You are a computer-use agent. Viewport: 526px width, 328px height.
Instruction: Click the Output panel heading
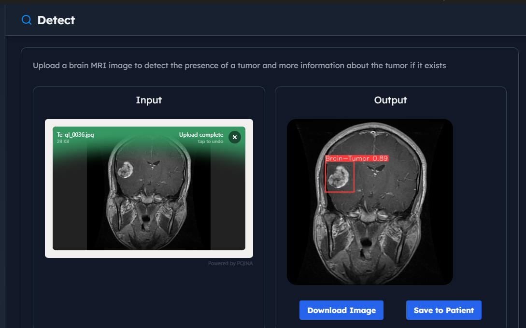(390, 100)
